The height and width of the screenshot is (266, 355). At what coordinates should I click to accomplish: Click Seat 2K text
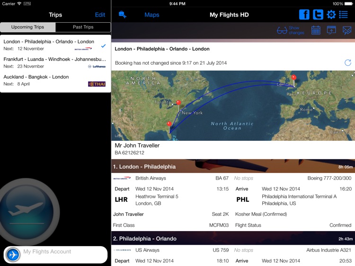click(x=220, y=214)
